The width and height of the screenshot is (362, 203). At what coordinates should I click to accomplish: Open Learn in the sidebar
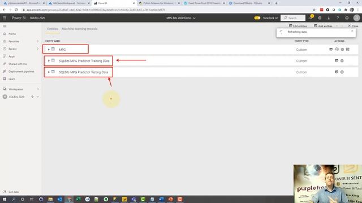[12, 79]
